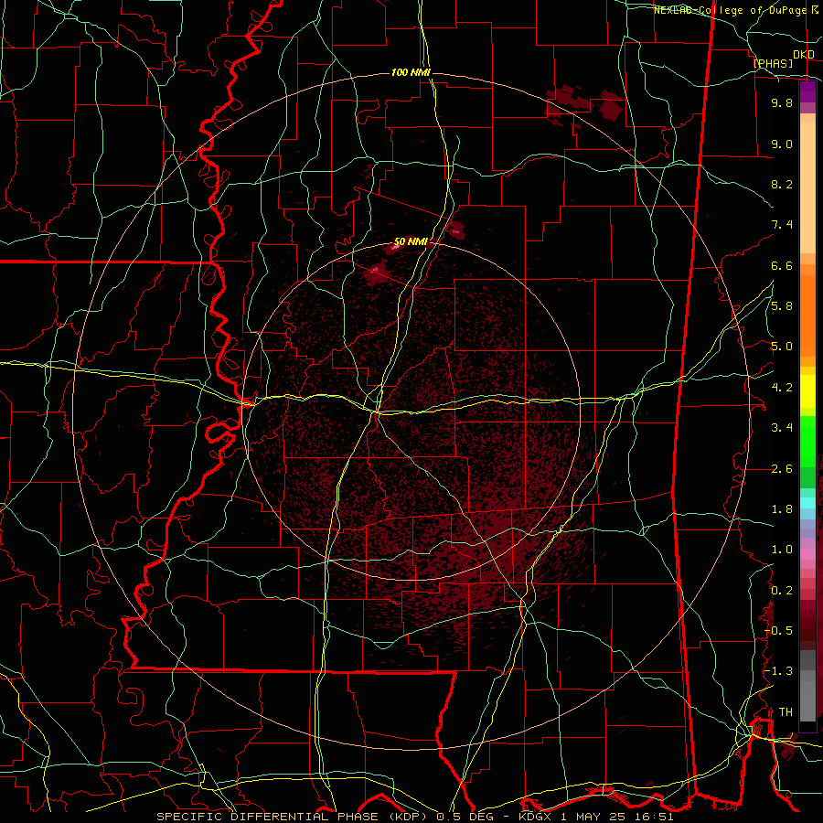Click the 4.2 legend value
Image resolution: width=823 pixels, height=823 pixels.
[x=782, y=388]
